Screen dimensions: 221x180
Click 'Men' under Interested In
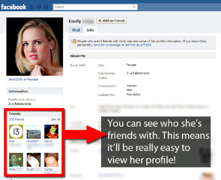(x=129, y=90)
